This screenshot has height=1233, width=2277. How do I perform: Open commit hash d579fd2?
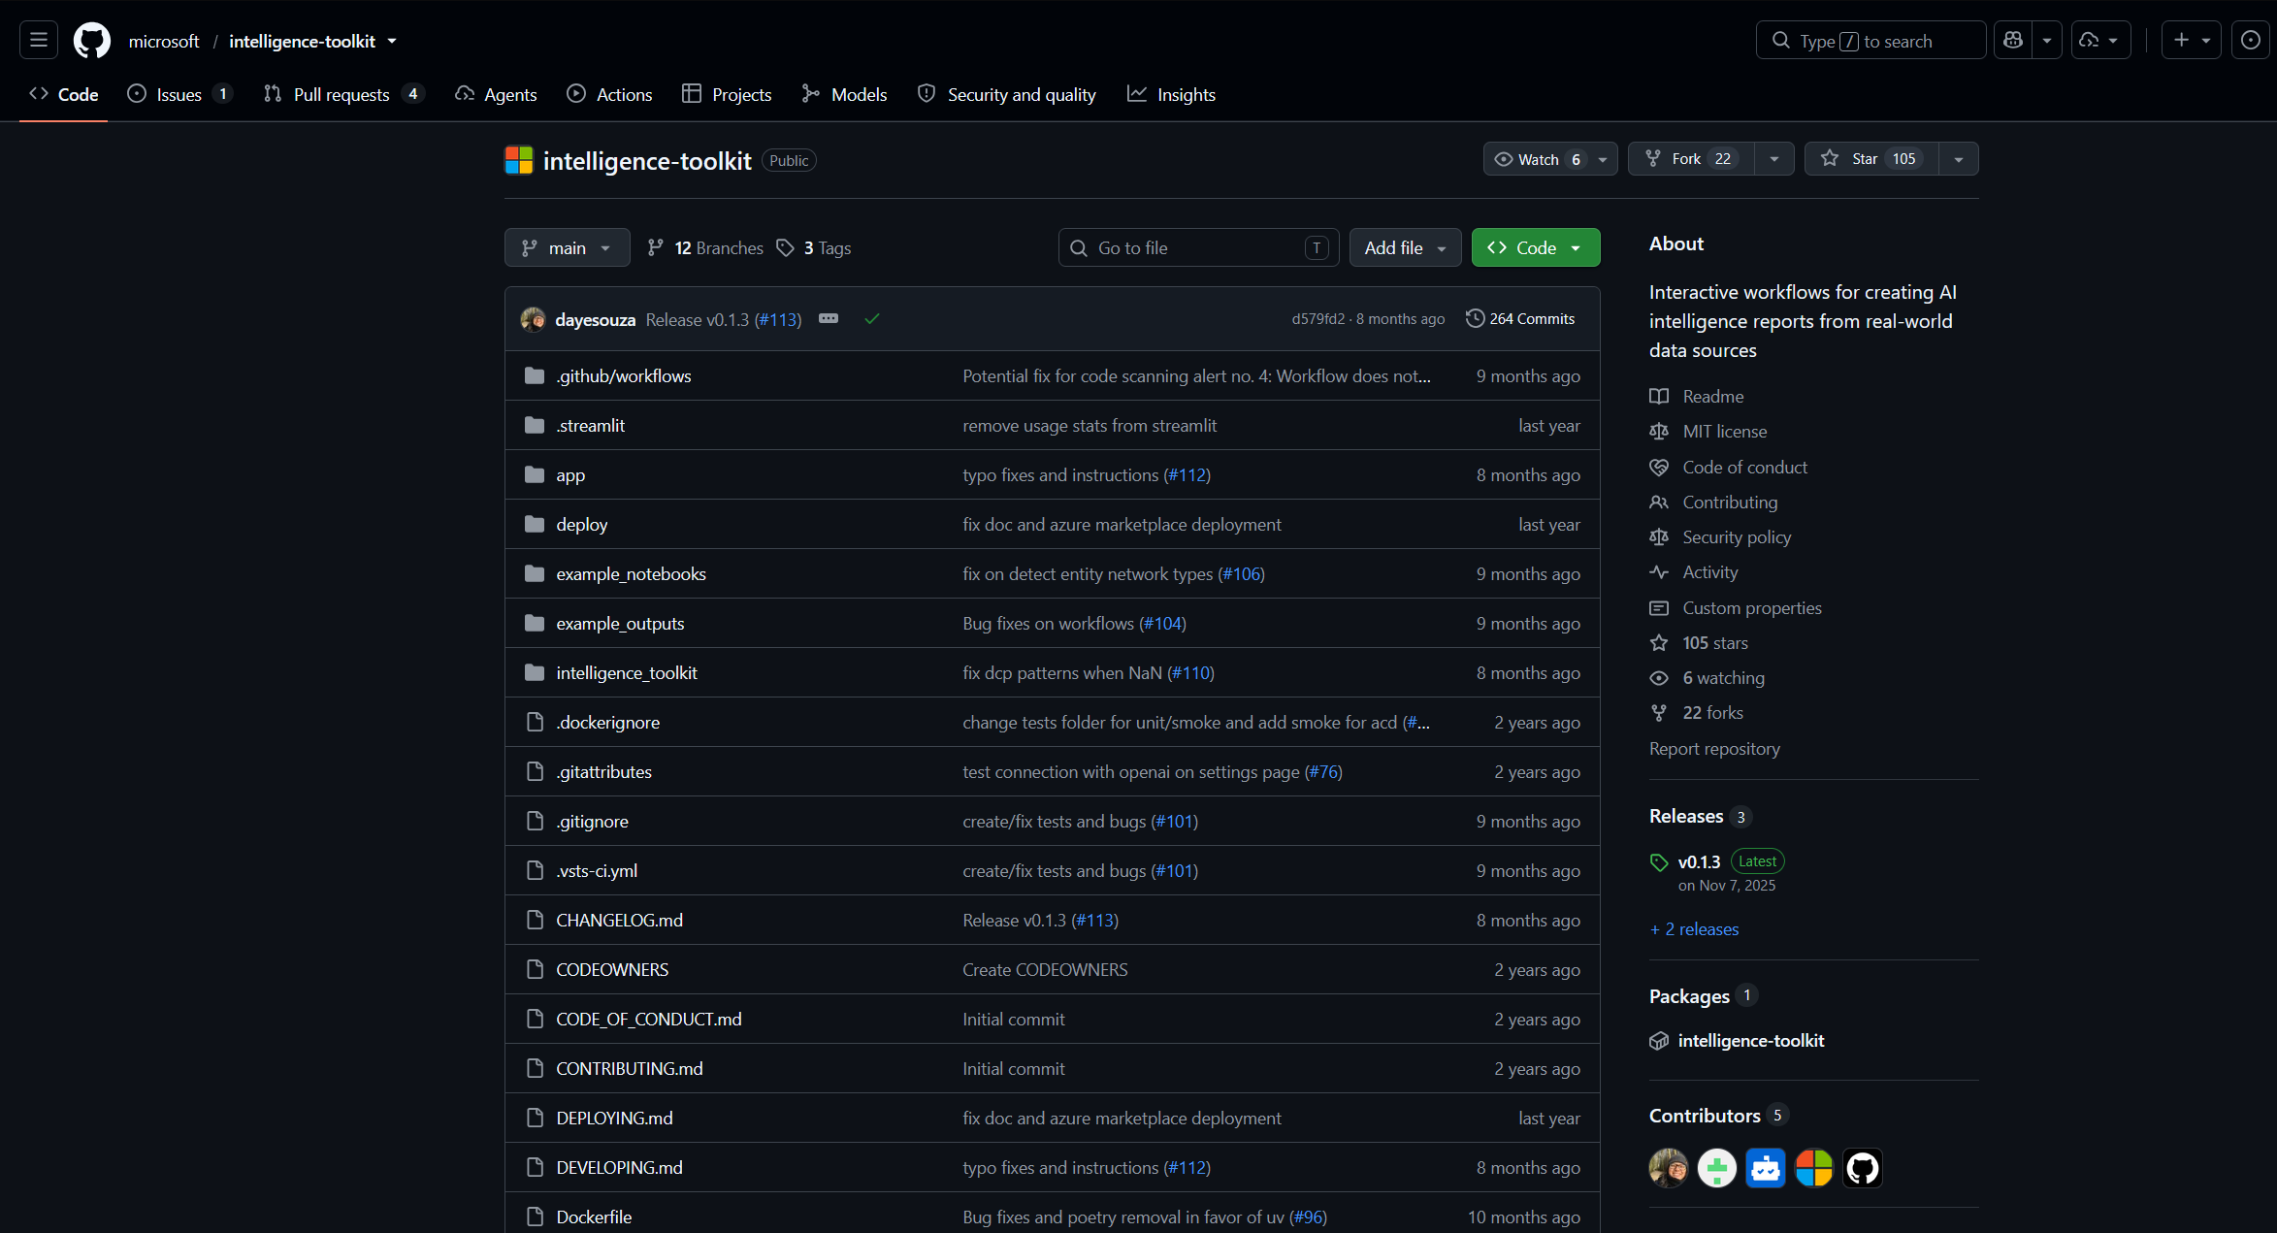click(1317, 319)
